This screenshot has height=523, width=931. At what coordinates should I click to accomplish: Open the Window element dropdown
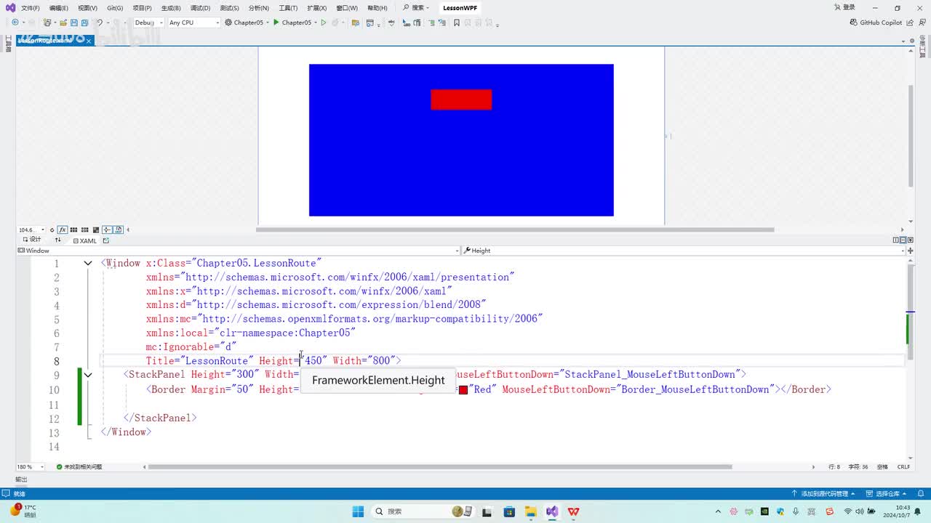pos(239,251)
